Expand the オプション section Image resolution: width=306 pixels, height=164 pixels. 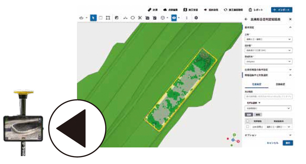pyautogui.click(x=268, y=135)
